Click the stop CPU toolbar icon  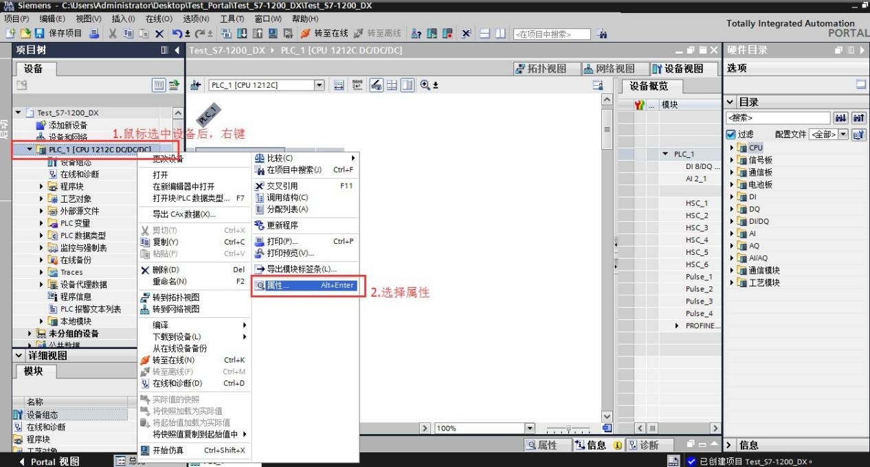[x=447, y=34]
